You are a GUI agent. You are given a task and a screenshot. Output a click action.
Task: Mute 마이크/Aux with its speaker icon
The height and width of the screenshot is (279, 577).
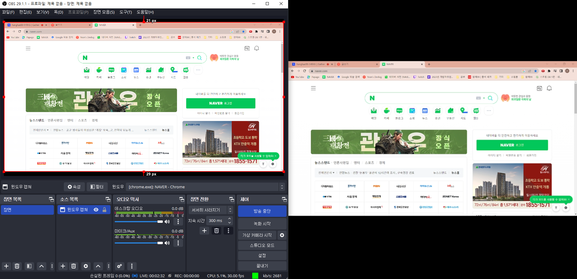pos(167,243)
